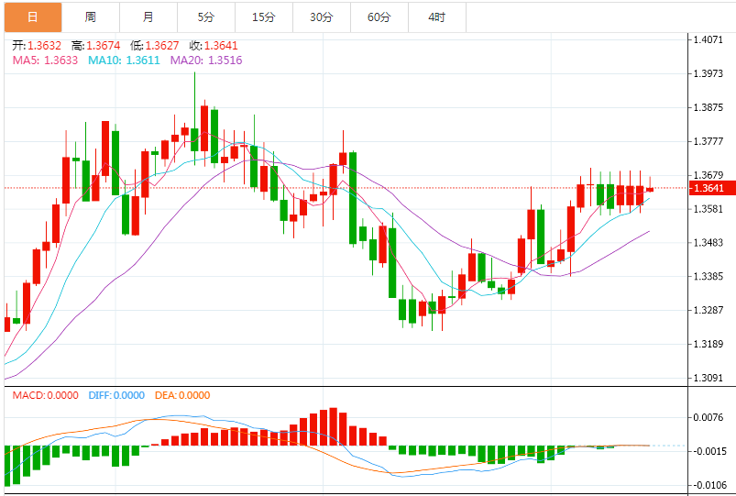Switch to the 周 weekly tab

91,17
